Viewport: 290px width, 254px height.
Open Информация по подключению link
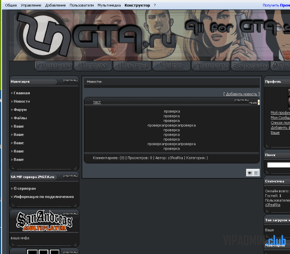point(44,197)
